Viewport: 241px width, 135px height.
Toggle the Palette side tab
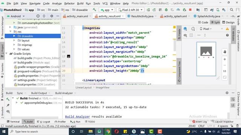(179, 34)
